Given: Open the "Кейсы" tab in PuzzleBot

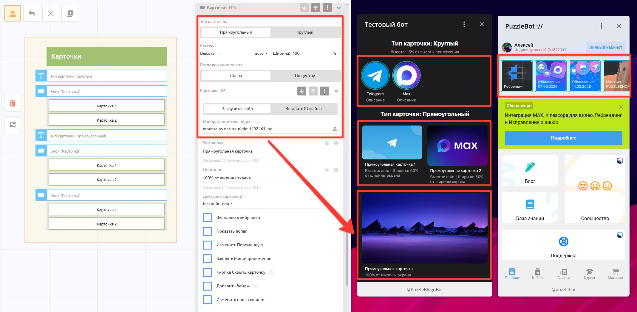Looking at the screenshot, I should click(x=538, y=274).
